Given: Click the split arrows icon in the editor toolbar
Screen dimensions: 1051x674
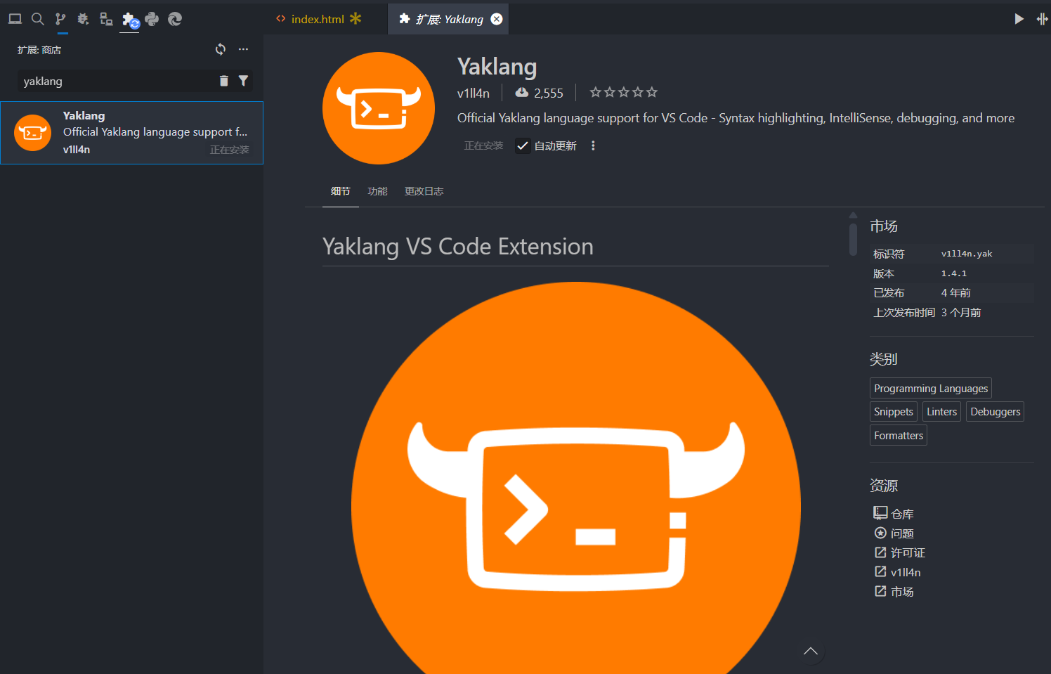Looking at the screenshot, I should coord(1042,19).
